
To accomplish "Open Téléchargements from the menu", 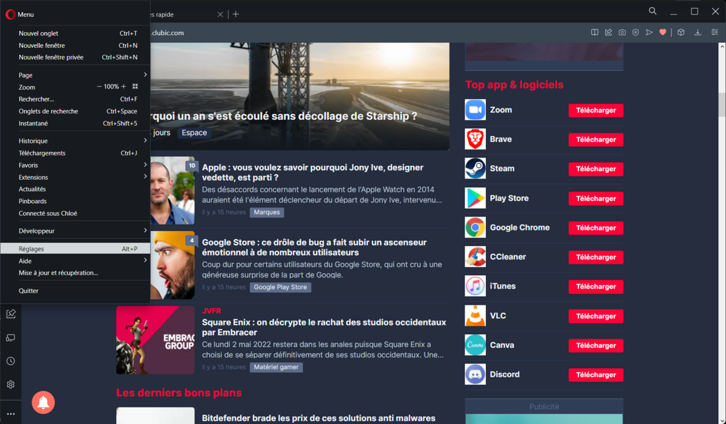I will point(75,153).
